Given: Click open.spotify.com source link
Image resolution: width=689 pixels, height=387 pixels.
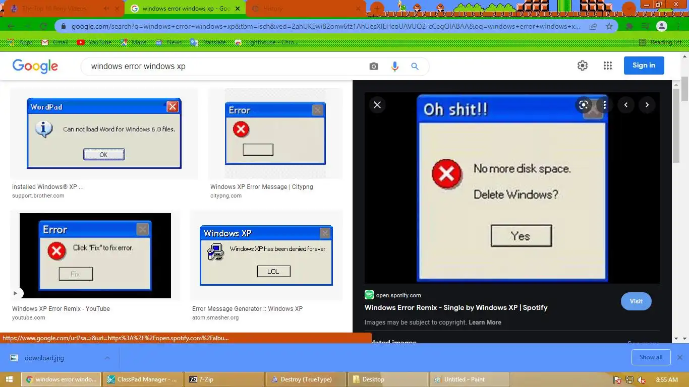Looking at the screenshot, I should 398,295.
